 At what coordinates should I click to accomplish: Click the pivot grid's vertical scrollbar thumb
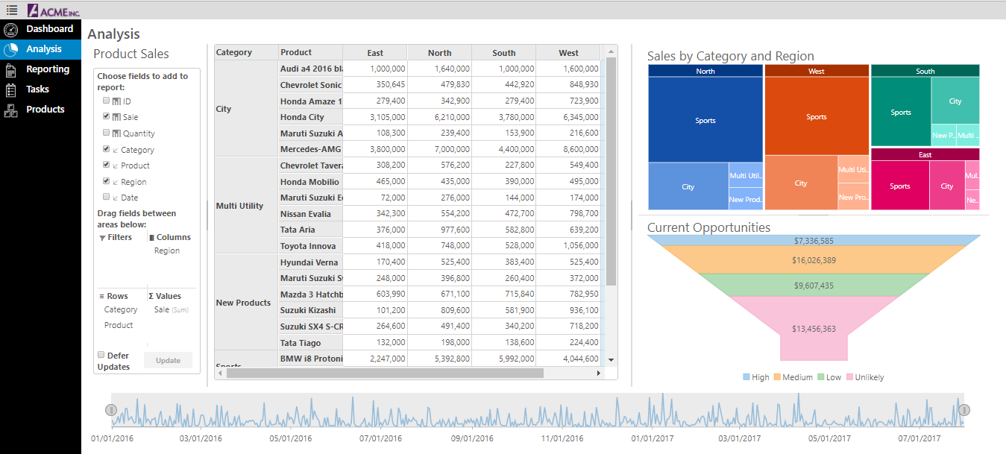[612, 171]
